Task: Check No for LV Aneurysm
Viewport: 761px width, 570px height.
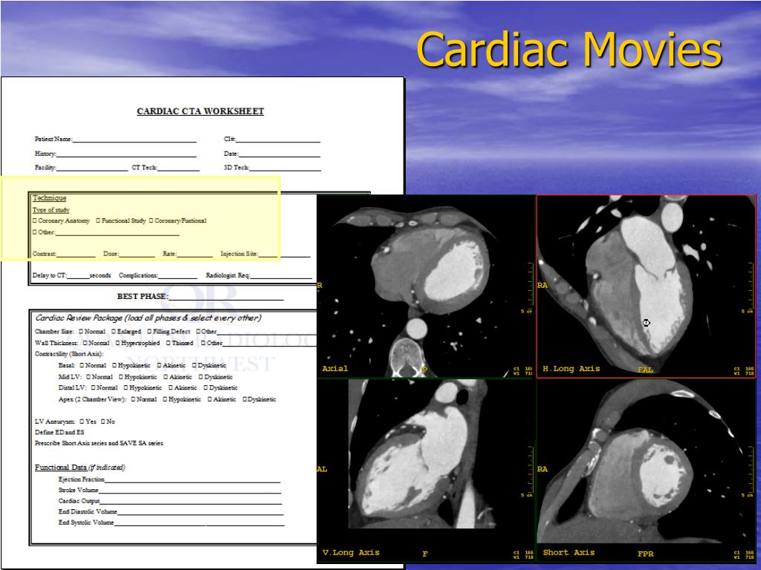Action: point(103,422)
